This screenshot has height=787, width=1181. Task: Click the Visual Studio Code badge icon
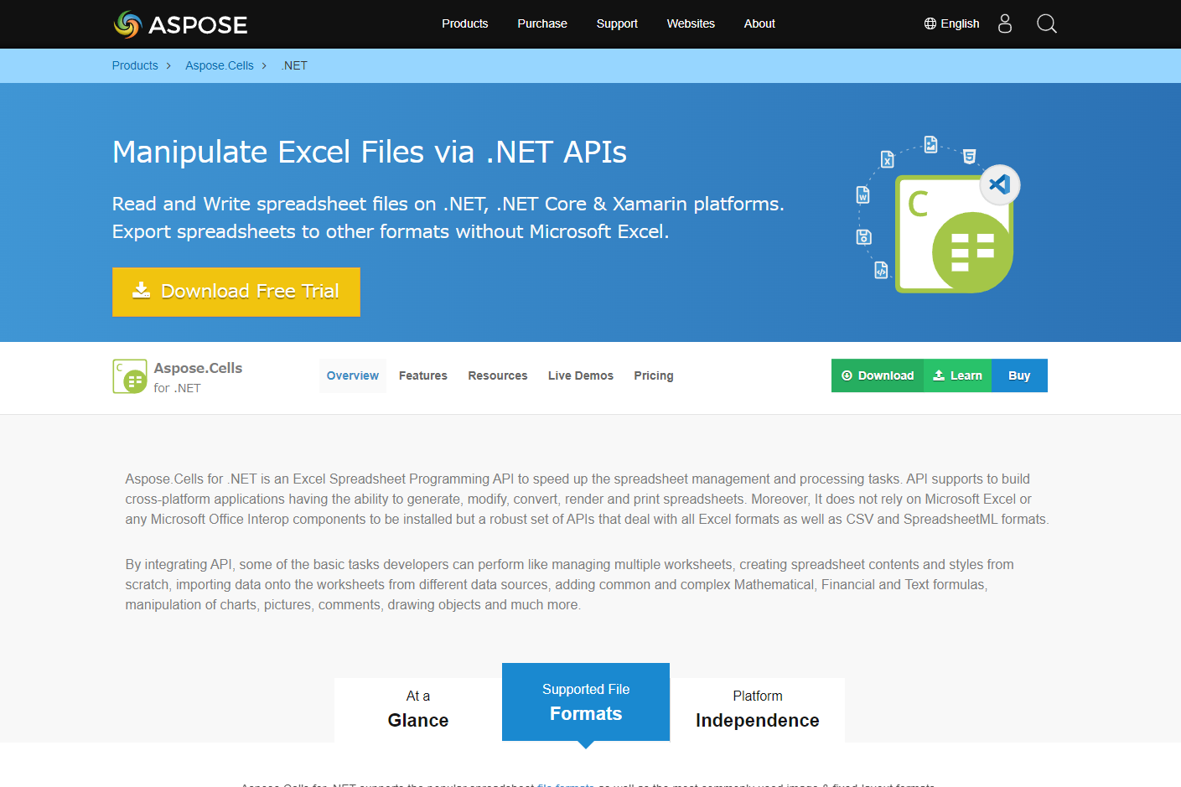[999, 184]
